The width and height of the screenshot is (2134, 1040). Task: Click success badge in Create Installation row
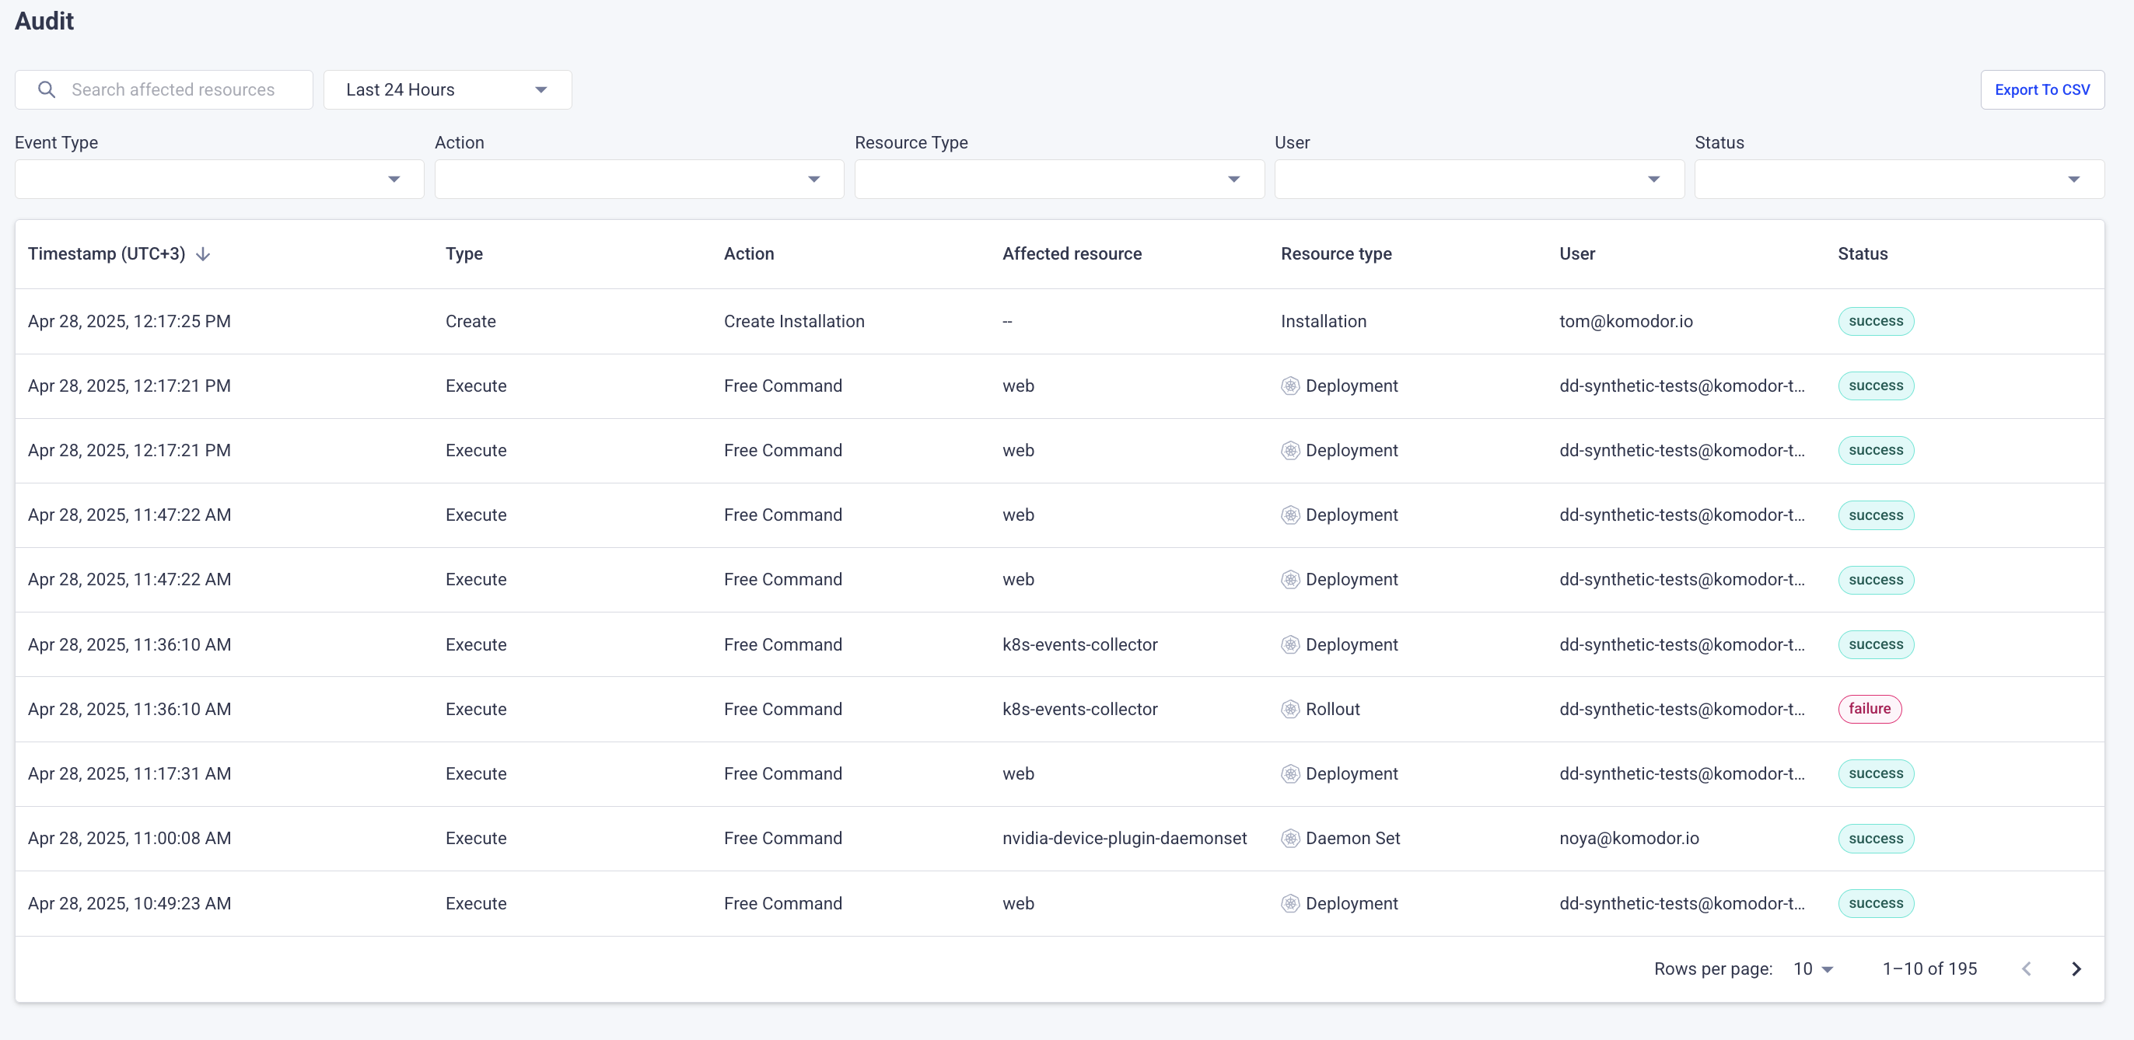click(x=1876, y=321)
